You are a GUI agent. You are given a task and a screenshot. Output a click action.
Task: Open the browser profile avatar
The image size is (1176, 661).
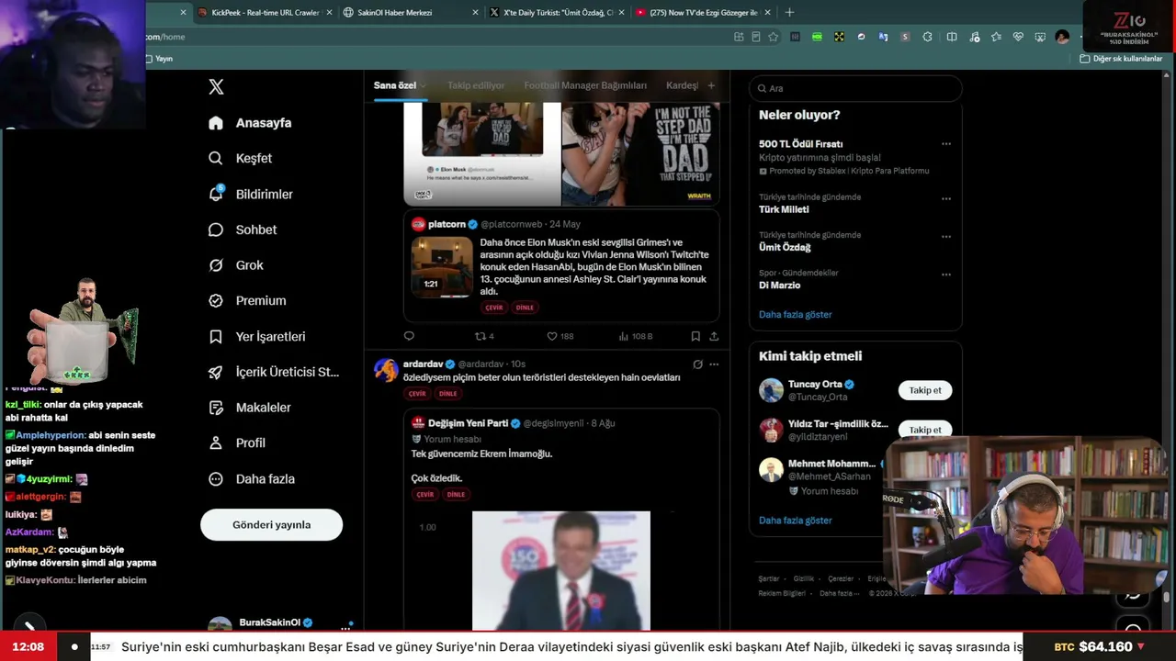(x=1063, y=37)
